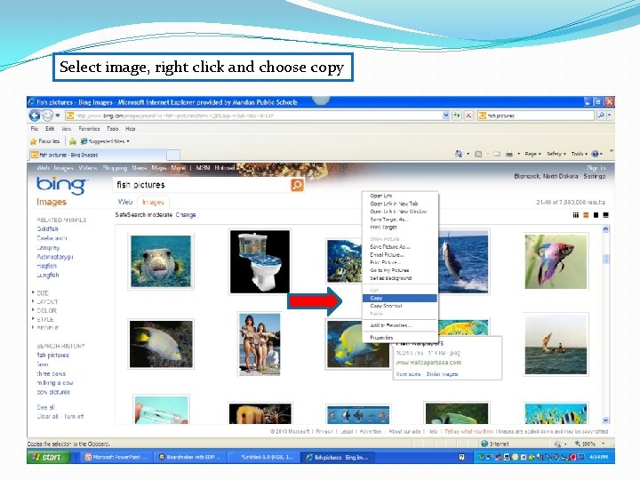Click the Home icon in command bar

tap(459, 154)
